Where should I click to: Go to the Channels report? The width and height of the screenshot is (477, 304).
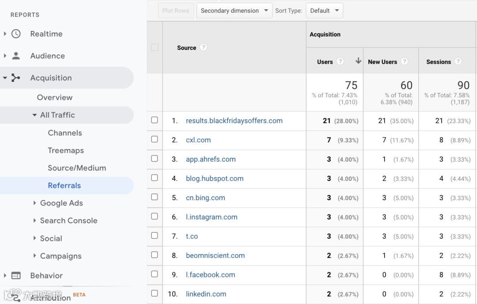coord(65,133)
